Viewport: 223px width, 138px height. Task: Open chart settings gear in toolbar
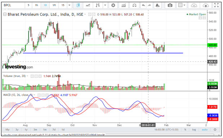coord(113,5)
